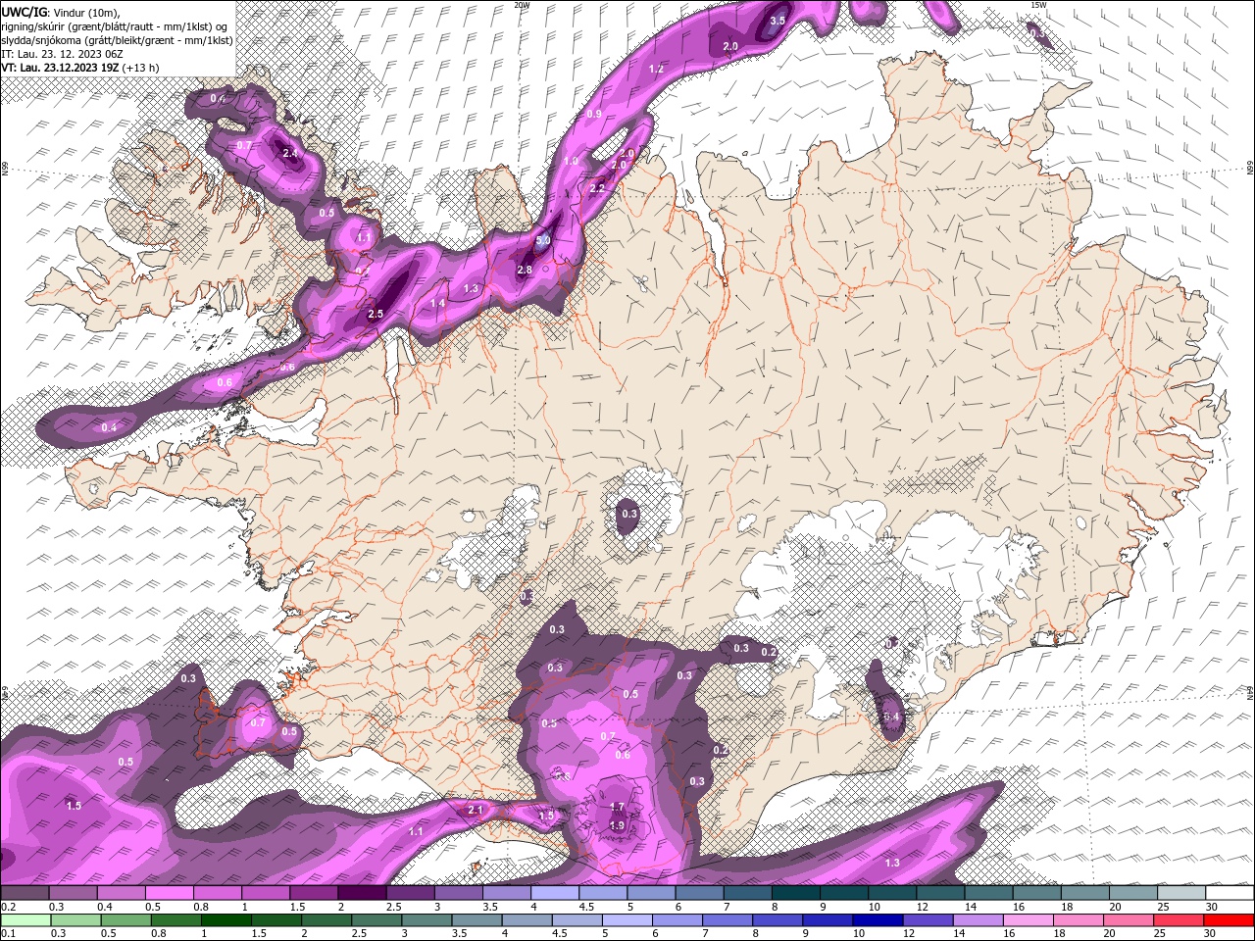Click the 'rigning/skúrir' description line in the header
The image size is (1255, 941).
(115, 25)
